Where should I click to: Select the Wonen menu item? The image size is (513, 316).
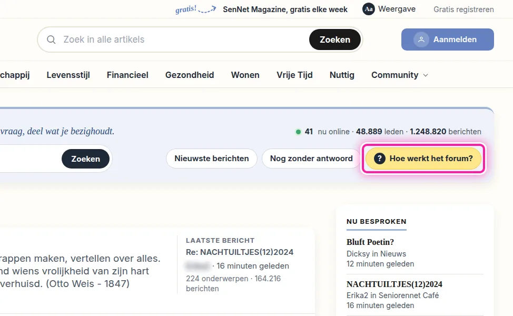[245, 75]
